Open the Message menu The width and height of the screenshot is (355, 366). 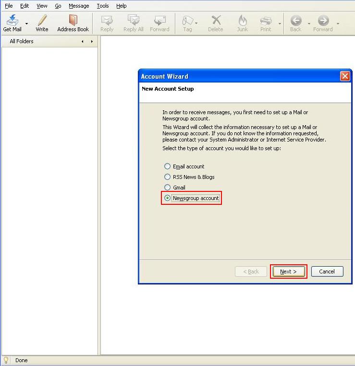coord(79,6)
